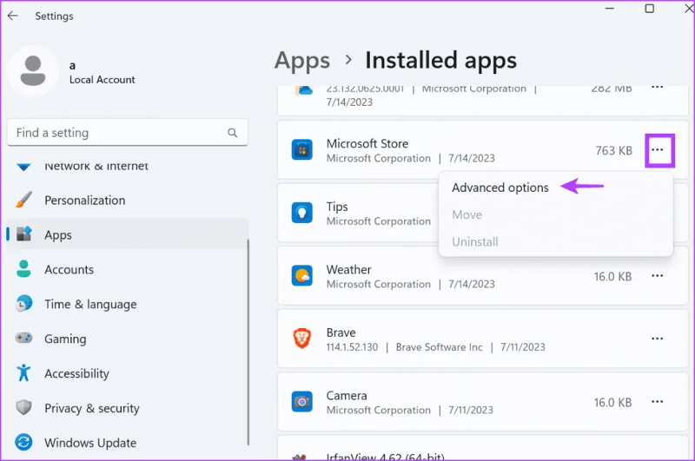
Task: Click the Time & language clock icon
Action: click(x=23, y=304)
